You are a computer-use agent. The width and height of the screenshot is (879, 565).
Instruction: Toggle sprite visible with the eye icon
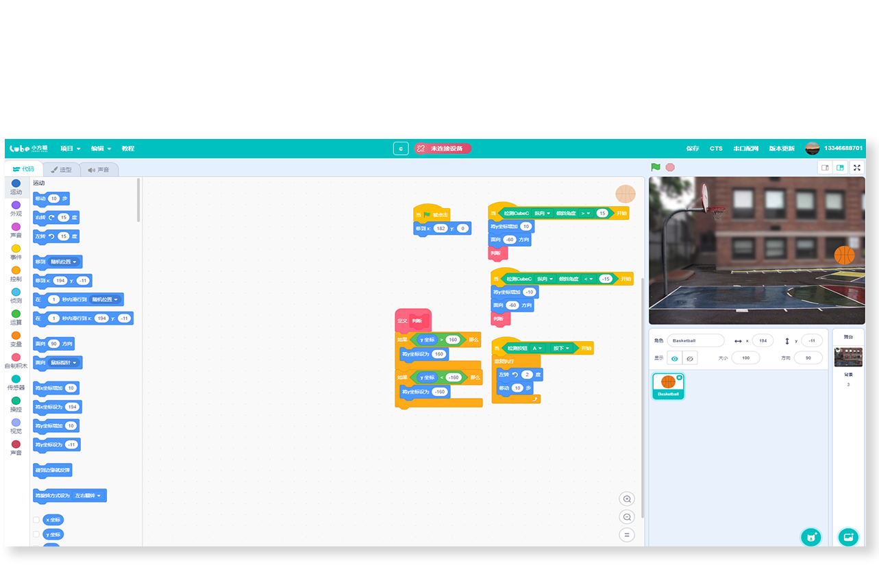675,358
